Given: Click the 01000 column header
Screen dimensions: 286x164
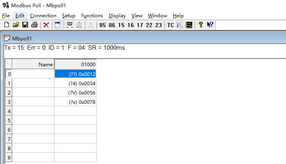Looking at the screenshot, I should coord(75,64).
